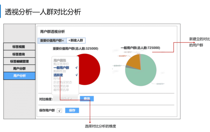This screenshot has height=132, width=210.
Task: Open 用户分群 sidebar item
Action: click(19, 69)
